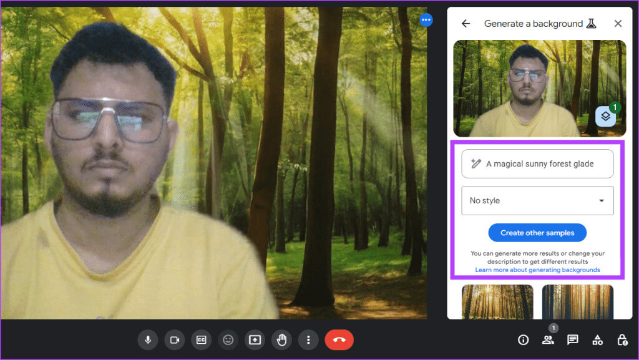Click the present screen button
This screenshot has width=639, height=360.
coord(255,339)
